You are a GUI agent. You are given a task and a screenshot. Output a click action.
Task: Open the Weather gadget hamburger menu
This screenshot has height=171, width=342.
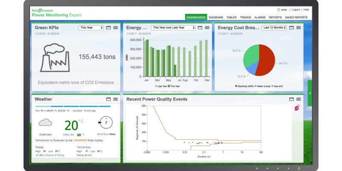(115, 99)
